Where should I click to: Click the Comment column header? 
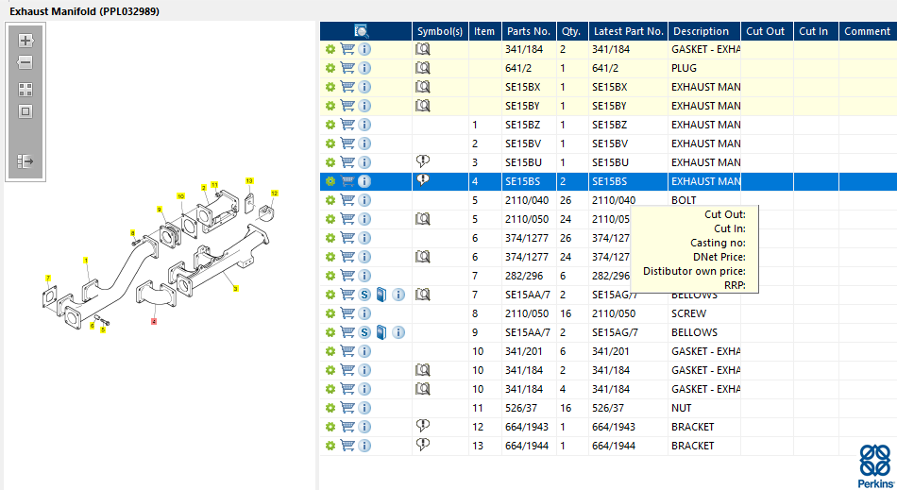(867, 31)
